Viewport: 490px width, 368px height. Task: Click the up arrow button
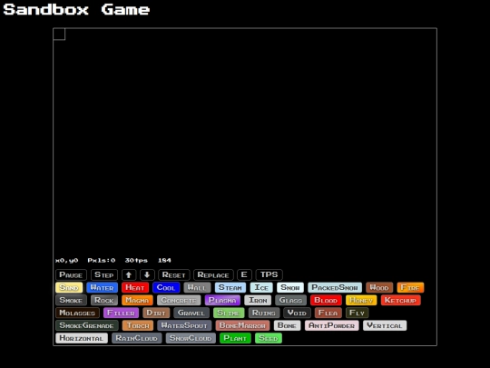129,274
